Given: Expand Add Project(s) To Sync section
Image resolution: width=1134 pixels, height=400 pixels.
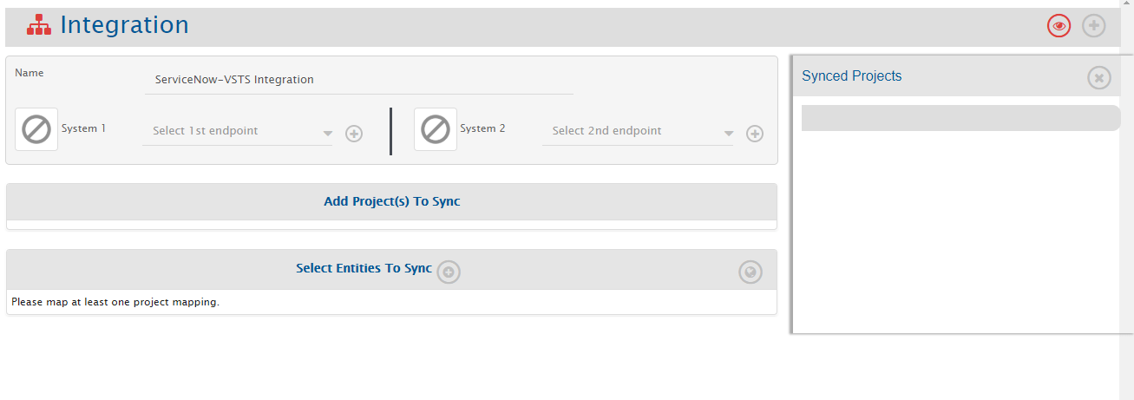Looking at the screenshot, I should pyautogui.click(x=391, y=201).
